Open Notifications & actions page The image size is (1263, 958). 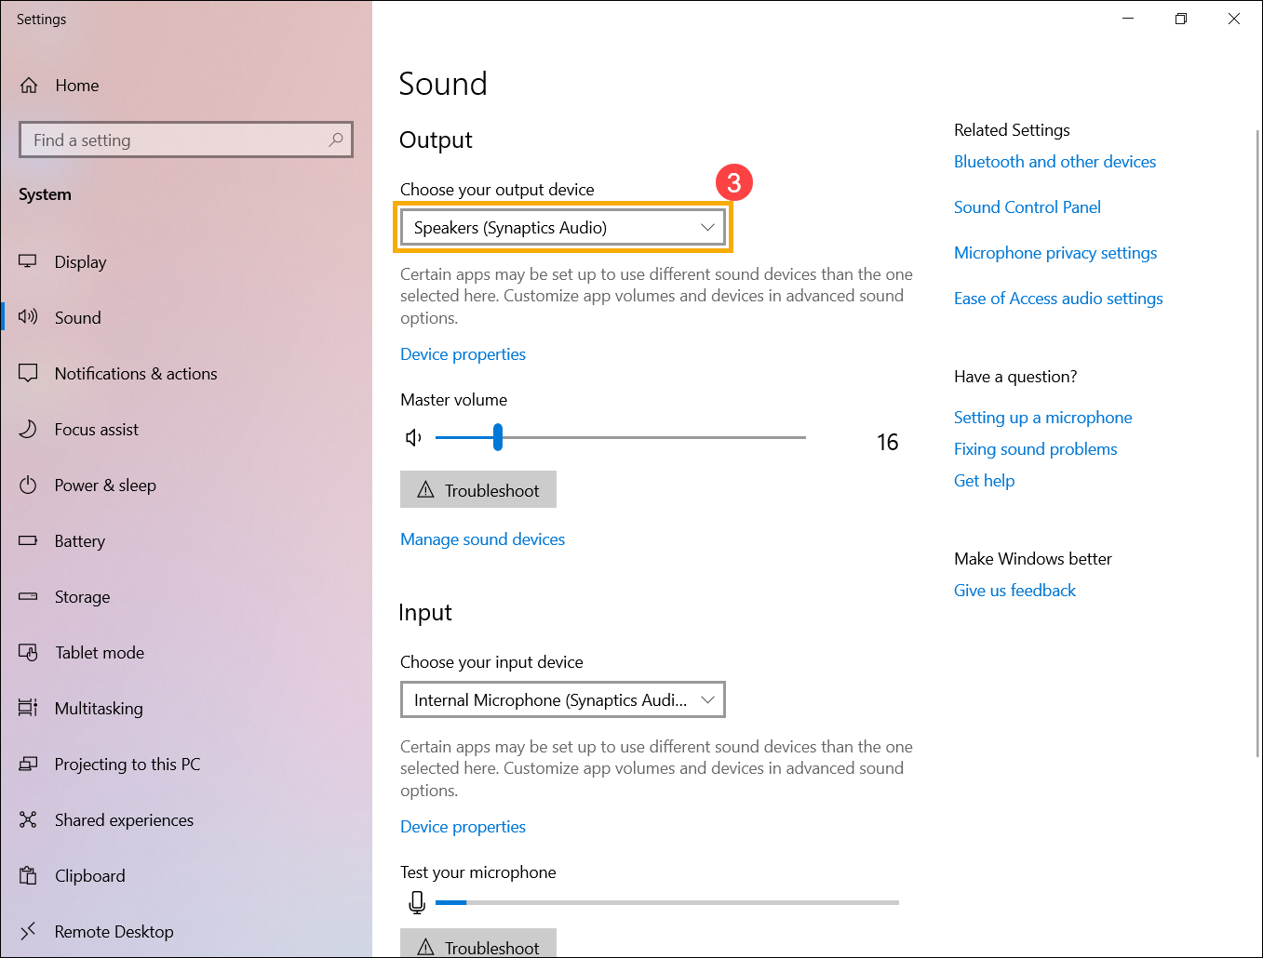(186, 374)
